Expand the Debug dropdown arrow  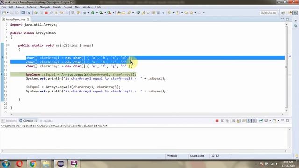[88, 13]
